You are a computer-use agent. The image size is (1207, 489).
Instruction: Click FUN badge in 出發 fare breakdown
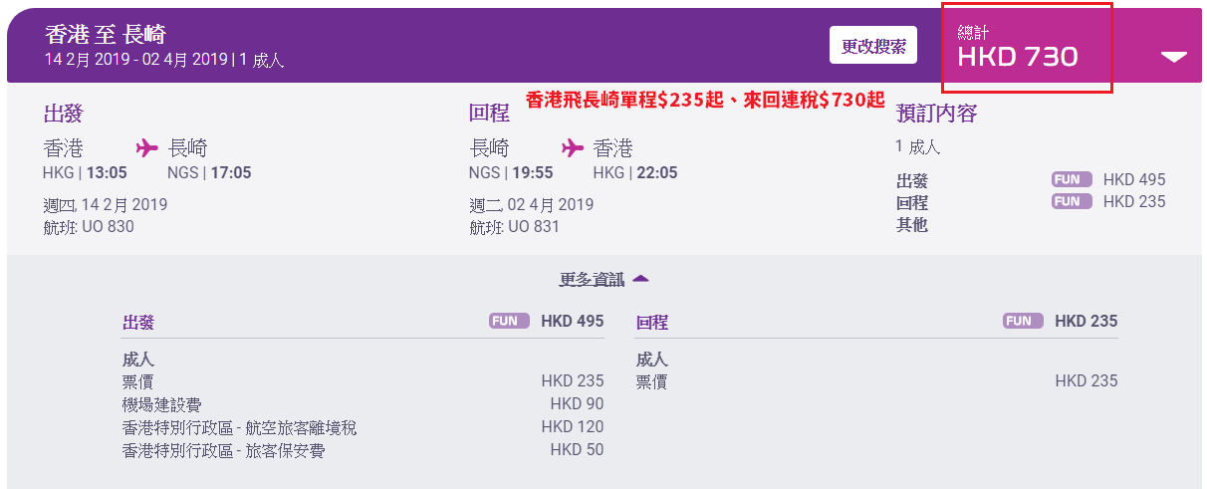coord(510,321)
